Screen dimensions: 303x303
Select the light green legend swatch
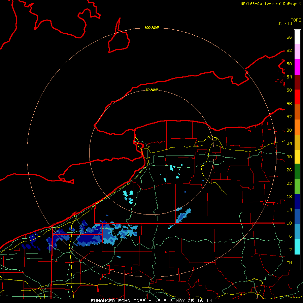(297, 187)
